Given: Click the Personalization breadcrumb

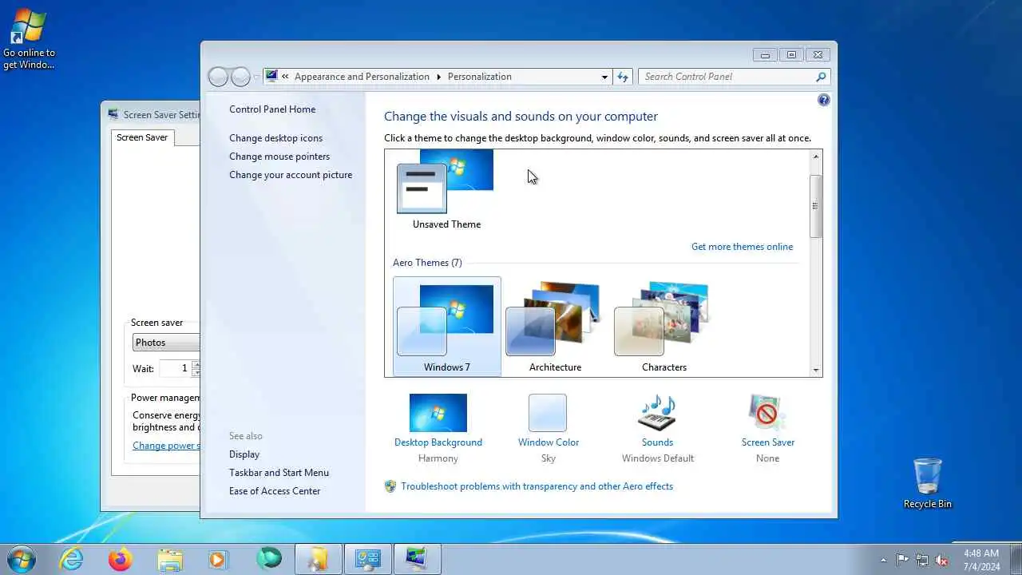Looking at the screenshot, I should pyautogui.click(x=479, y=77).
